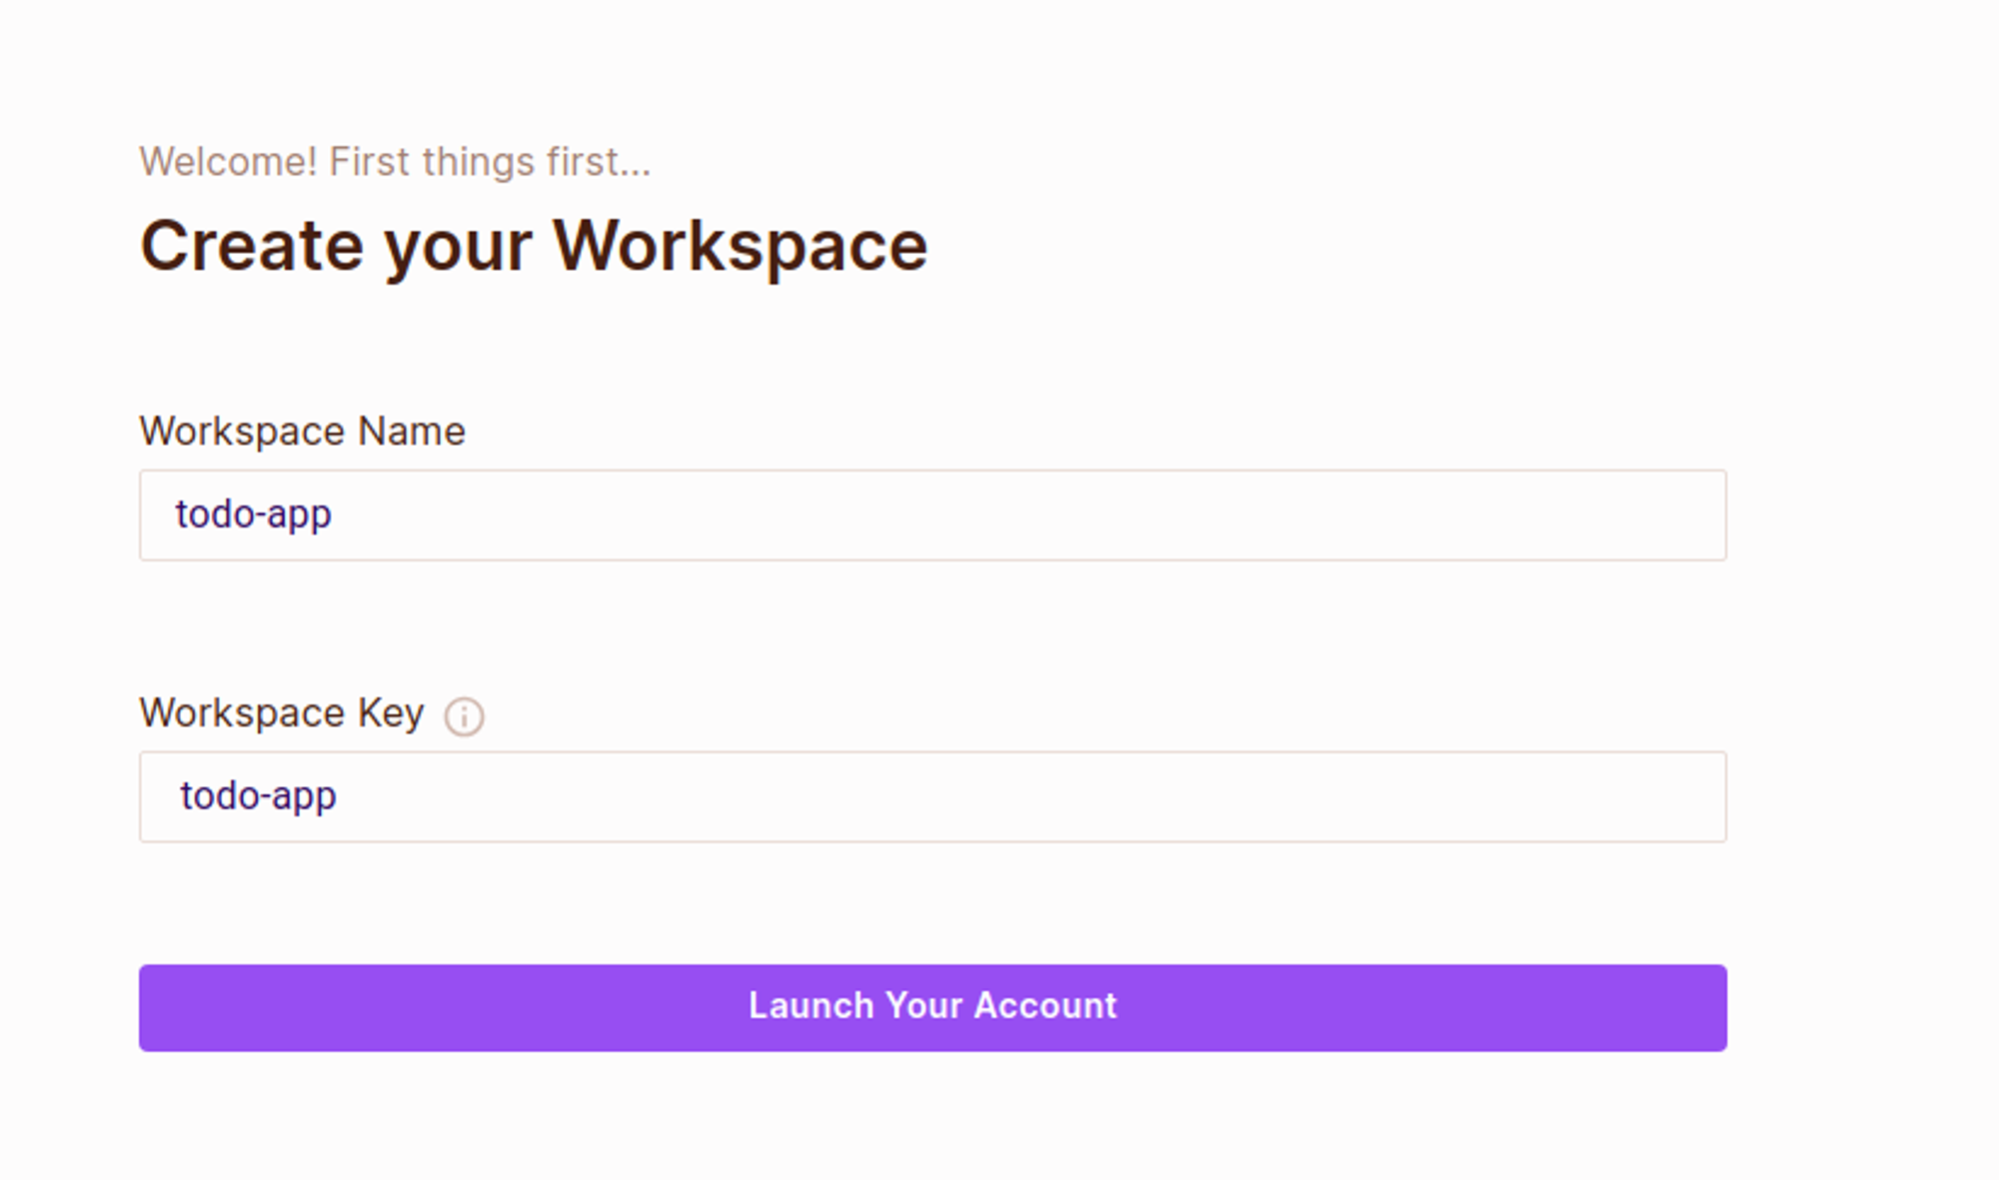Open the circled i hint next to Key

click(464, 716)
